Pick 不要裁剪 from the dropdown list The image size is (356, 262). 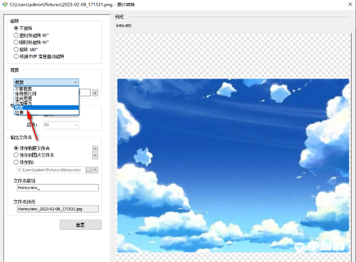pos(23,89)
